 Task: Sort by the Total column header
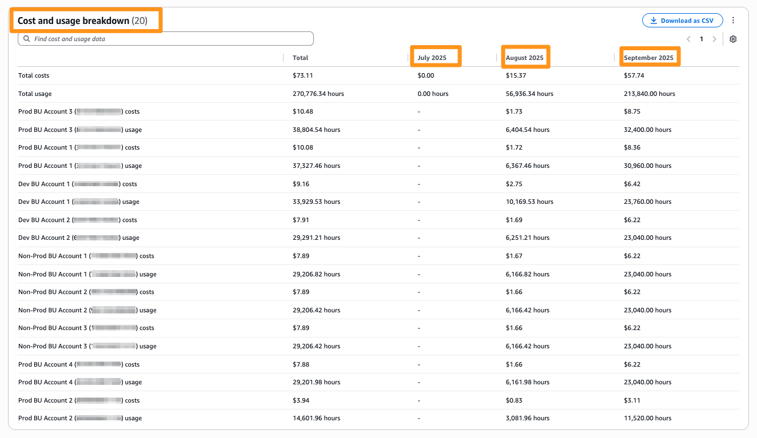tap(300, 58)
